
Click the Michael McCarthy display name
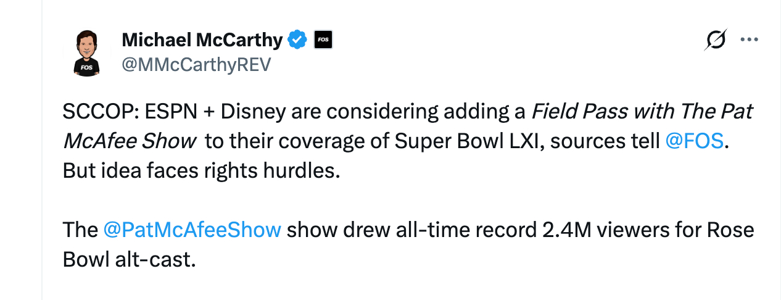tap(202, 40)
